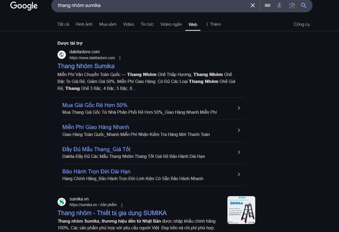Image resolution: width=339 pixels, height=232 pixels.
Task: Open three-dot menu next to sumika.vn URL
Action: pyautogui.click(x=122, y=205)
